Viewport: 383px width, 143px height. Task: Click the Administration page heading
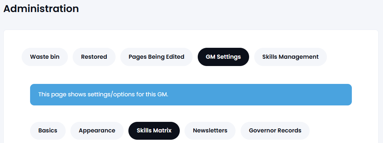tap(41, 9)
